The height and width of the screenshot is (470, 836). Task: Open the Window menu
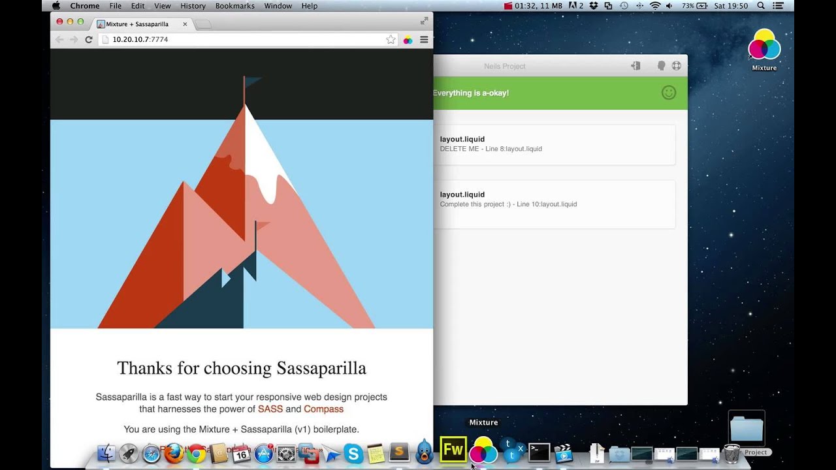tap(278, 6)
